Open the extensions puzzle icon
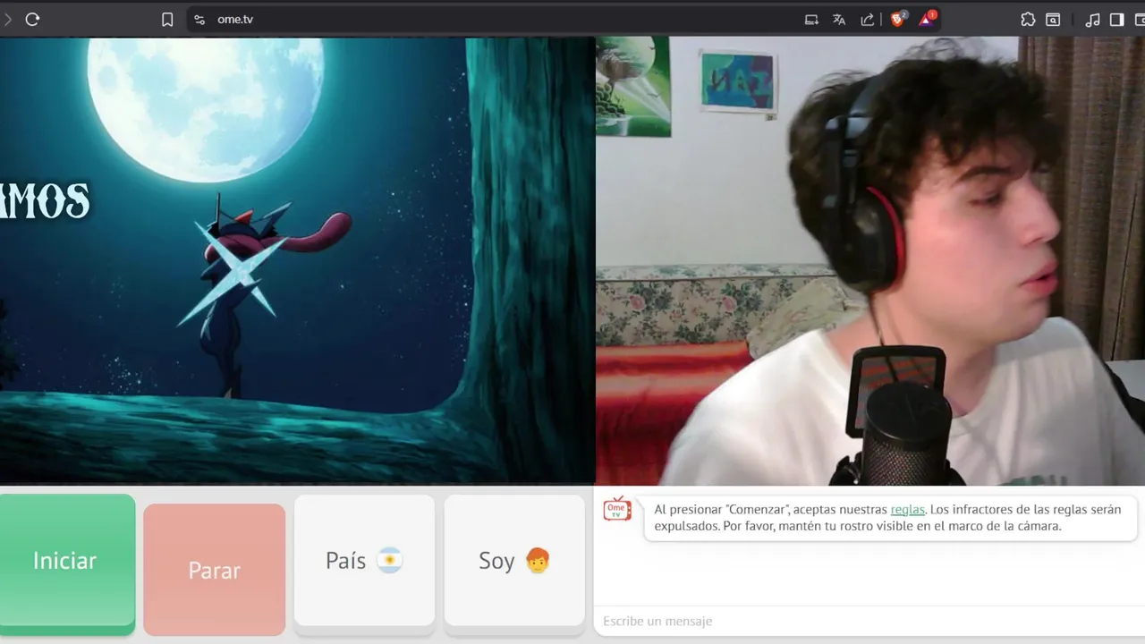 [1028, 19]
